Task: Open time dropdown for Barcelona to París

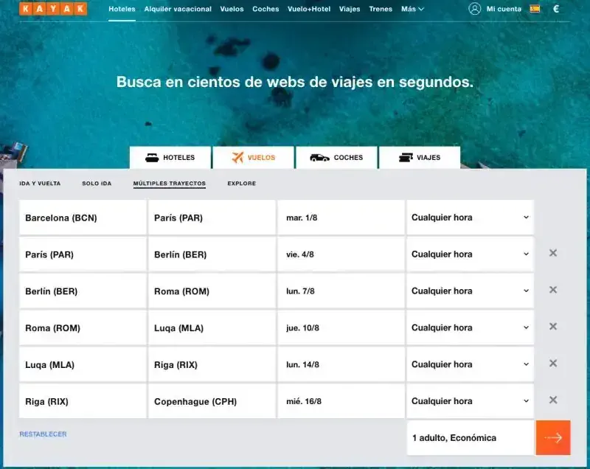Action: click(x=470, y=218)
